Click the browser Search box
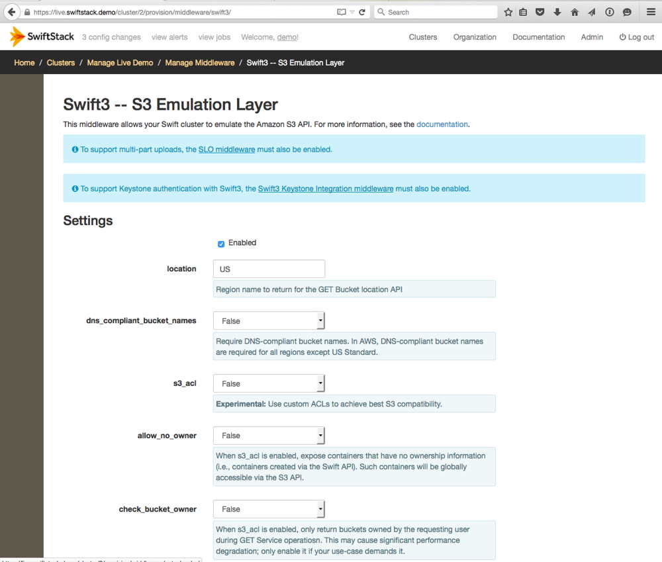 pyautogui.click(x=436, y=12)
